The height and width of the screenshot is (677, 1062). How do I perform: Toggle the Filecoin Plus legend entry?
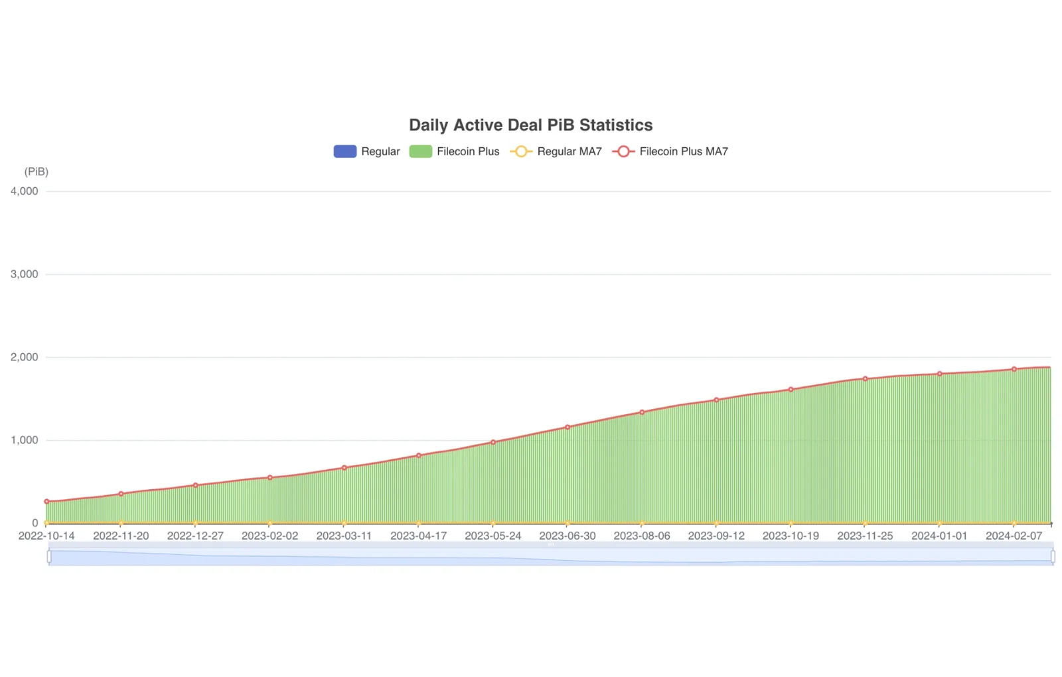(x=454, y=151)
